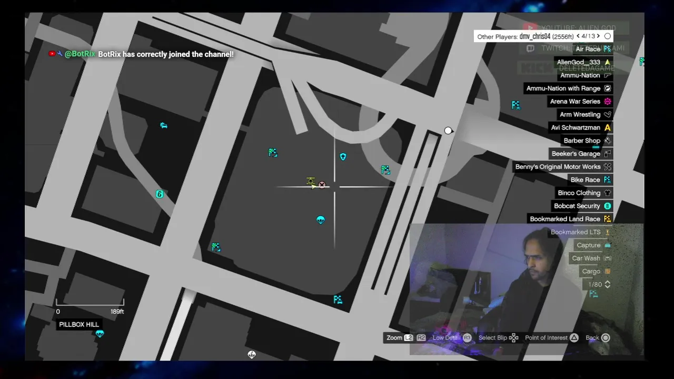Screen dimensions: 674x379
Task: Click the blue shield blip on the map
Action: tap(343, 157)
